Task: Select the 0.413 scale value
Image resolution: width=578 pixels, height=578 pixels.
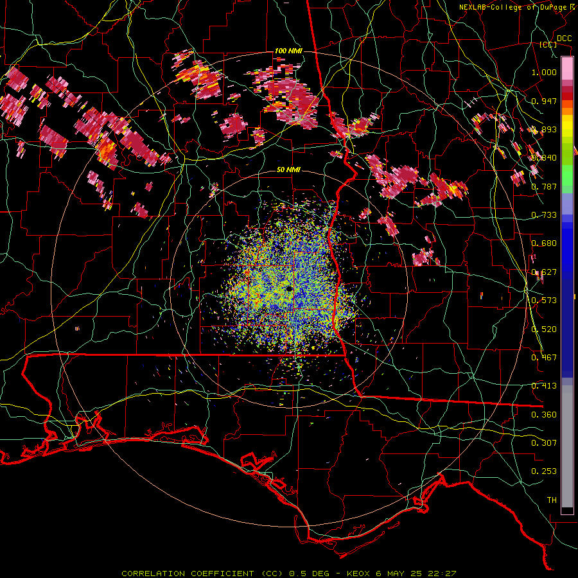Action: [544, 386]
